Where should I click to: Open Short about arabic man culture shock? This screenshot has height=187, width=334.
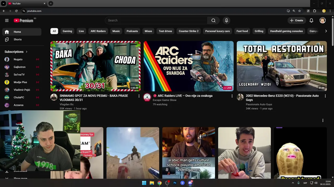189,153
